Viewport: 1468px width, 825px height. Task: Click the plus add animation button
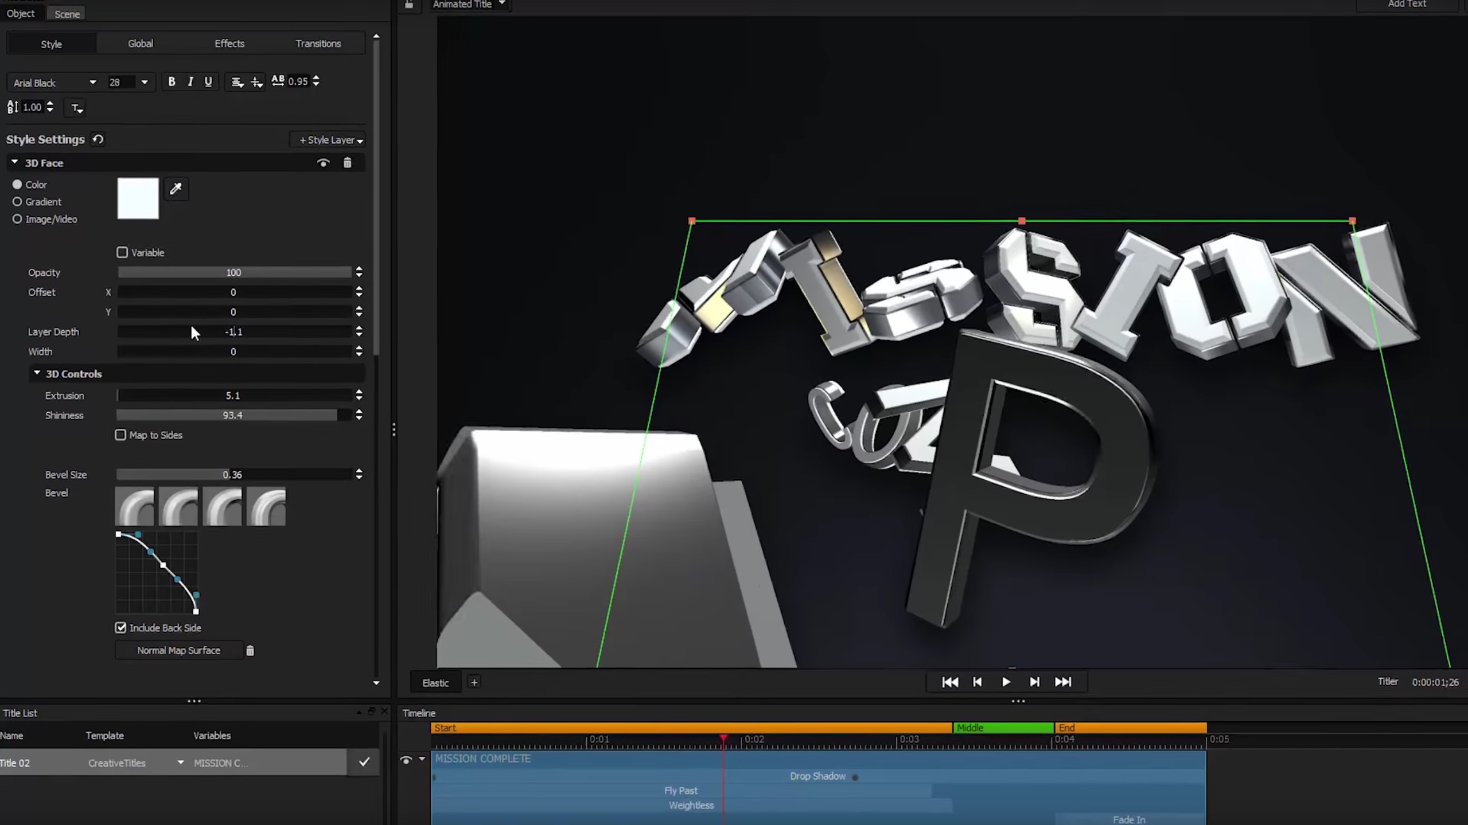coord(474,682)
